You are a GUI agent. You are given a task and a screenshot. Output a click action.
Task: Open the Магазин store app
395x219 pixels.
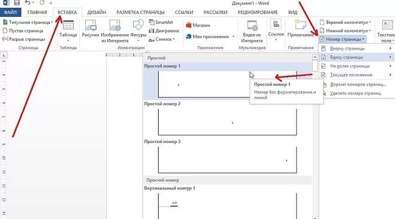[198, 25]
